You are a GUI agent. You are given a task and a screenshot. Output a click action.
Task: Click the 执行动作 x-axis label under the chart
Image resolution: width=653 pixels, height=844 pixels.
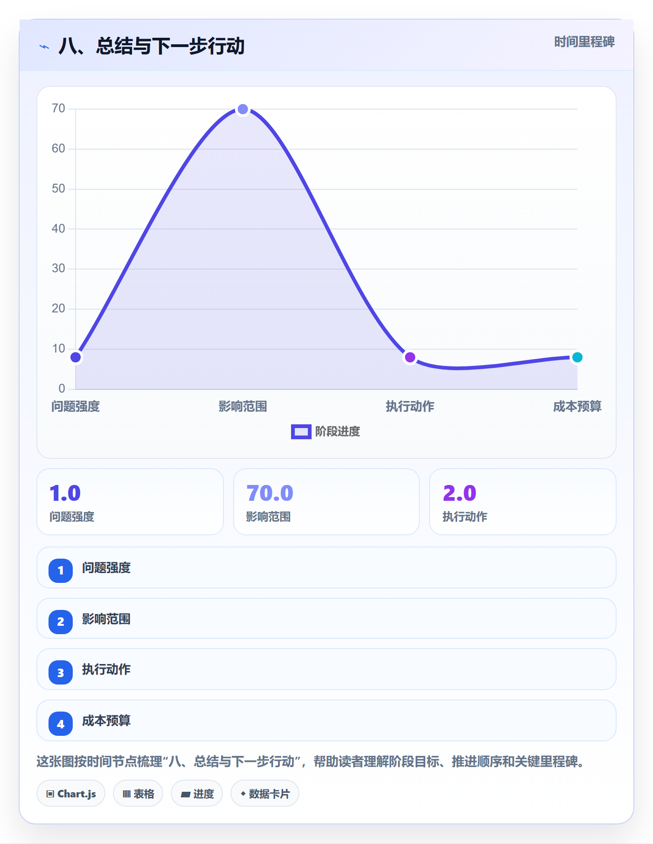click(x=410, y=407)
